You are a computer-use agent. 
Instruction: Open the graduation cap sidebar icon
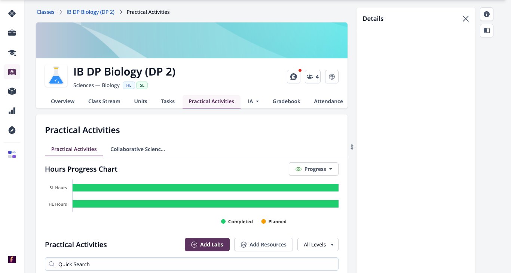click(x=12, y=52)
